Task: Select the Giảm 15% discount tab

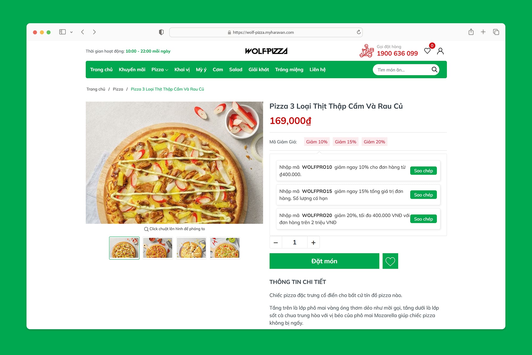Action: (345, 142)
